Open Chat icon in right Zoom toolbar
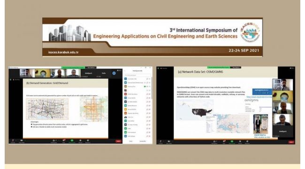Viewport: 305px width, 169px height. pyautogui.click(x=224, y=141)
